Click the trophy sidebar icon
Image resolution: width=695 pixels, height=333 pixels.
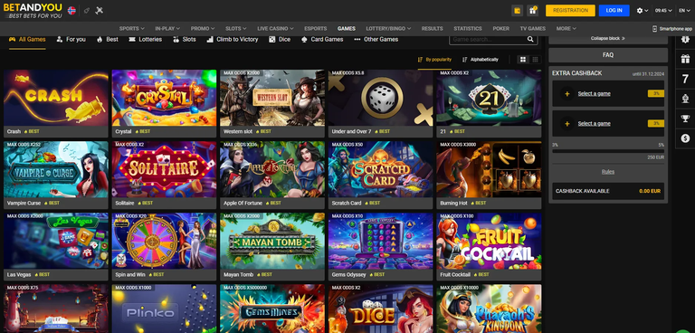coord(685,119)
